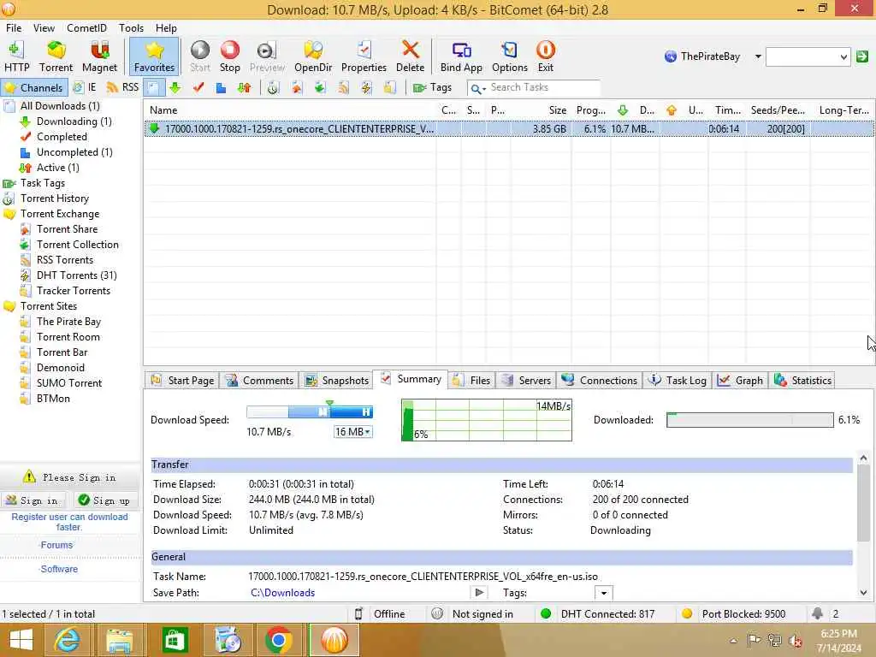876x657 pixels.
Task: Toggle the IE sidebar button
Action: point(85,88)
